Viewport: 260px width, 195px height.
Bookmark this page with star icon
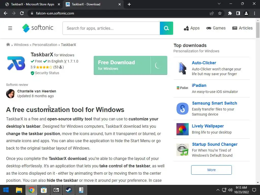[220, 13]
